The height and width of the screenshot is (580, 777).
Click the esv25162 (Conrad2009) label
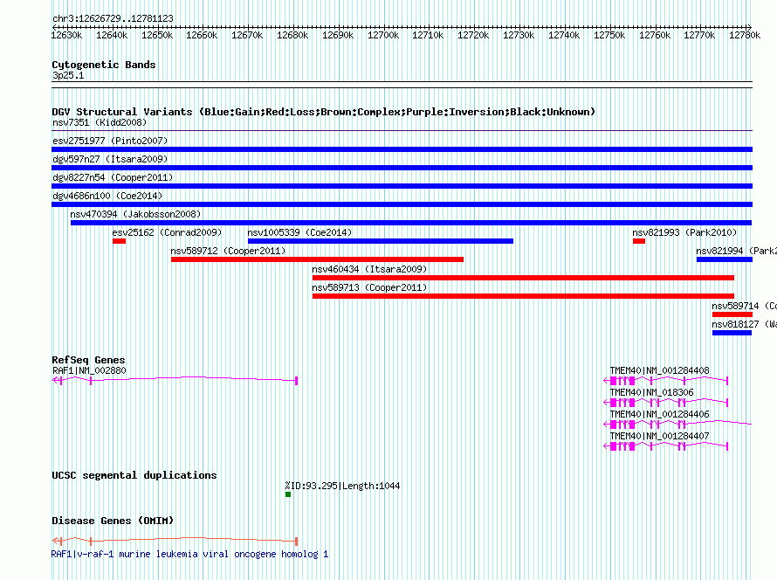click(x=167, y=232)
